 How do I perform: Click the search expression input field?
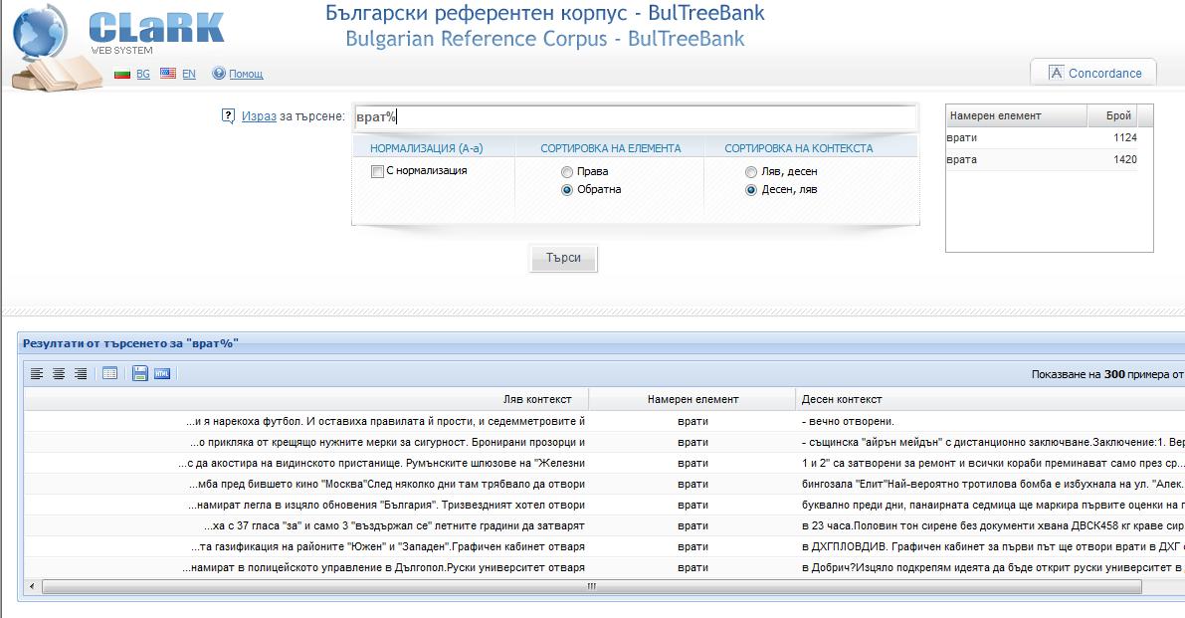click(x=635, y=117)
